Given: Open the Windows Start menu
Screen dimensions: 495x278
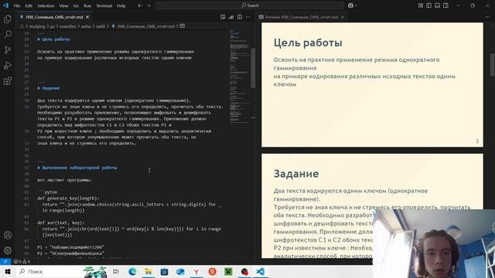Looking at the screenshot, I should [x=8, y=271].
